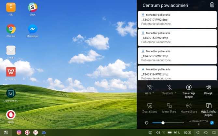Open the E-mail app icon

pos(11,50)
